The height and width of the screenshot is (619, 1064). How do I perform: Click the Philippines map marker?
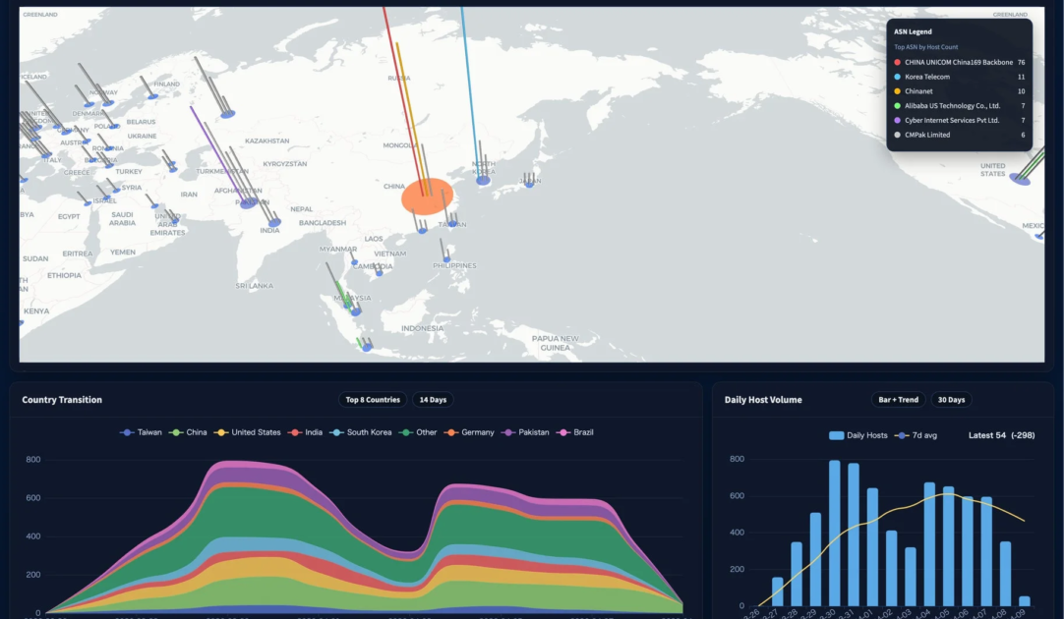click(447, 261)
